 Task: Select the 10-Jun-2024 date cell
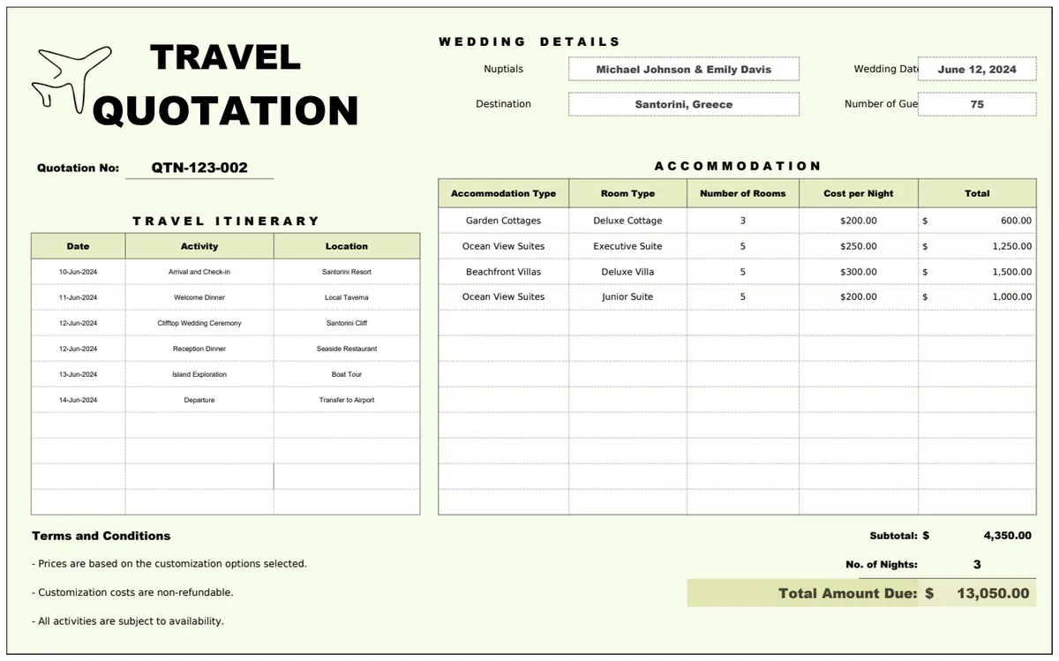[x=78, y=272]
